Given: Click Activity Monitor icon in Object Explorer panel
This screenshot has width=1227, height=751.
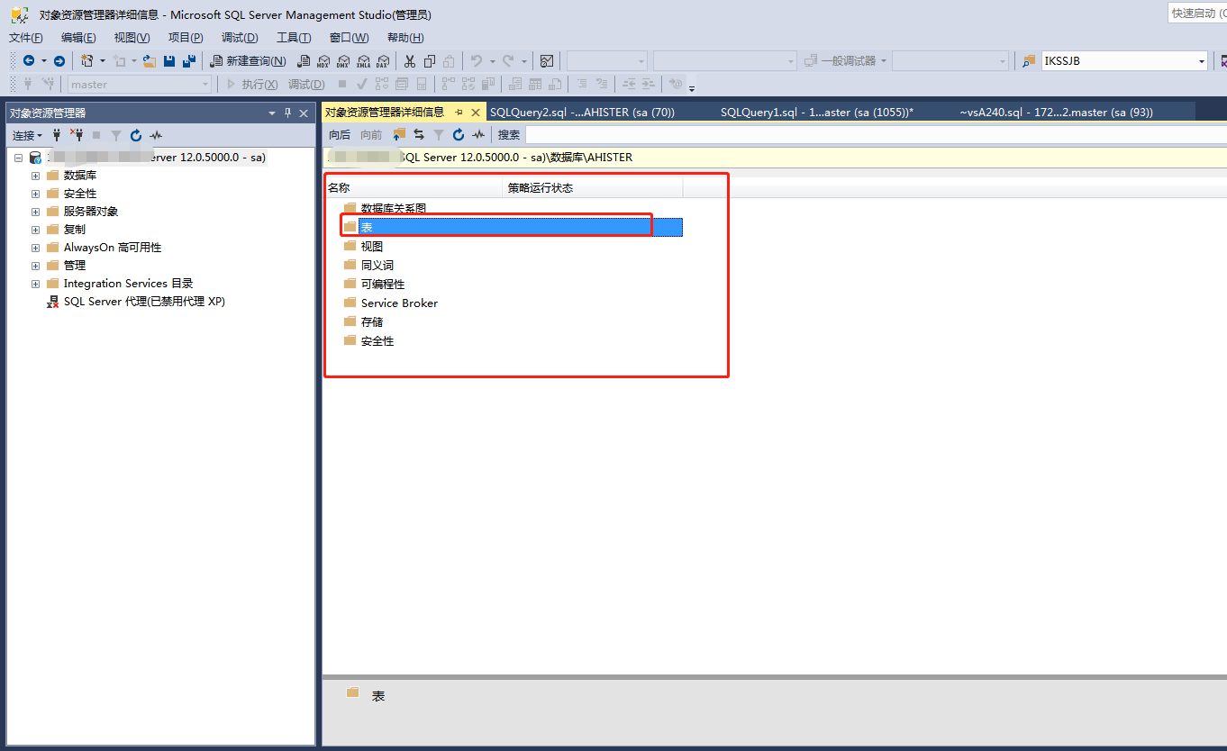Looking at the screenshot, I should tap(156, 135).
